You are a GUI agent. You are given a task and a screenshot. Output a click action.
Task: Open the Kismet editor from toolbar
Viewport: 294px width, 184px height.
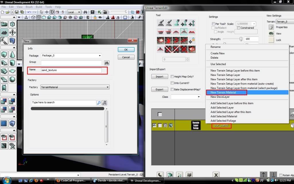tap(99, 12)
